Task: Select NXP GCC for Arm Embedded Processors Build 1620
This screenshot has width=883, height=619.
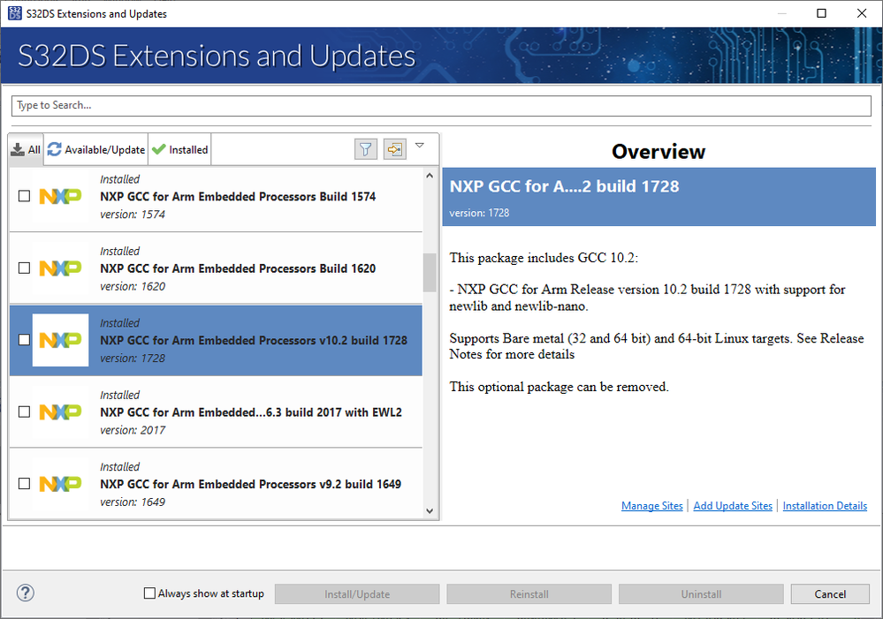Action: [x=216, y=268]
